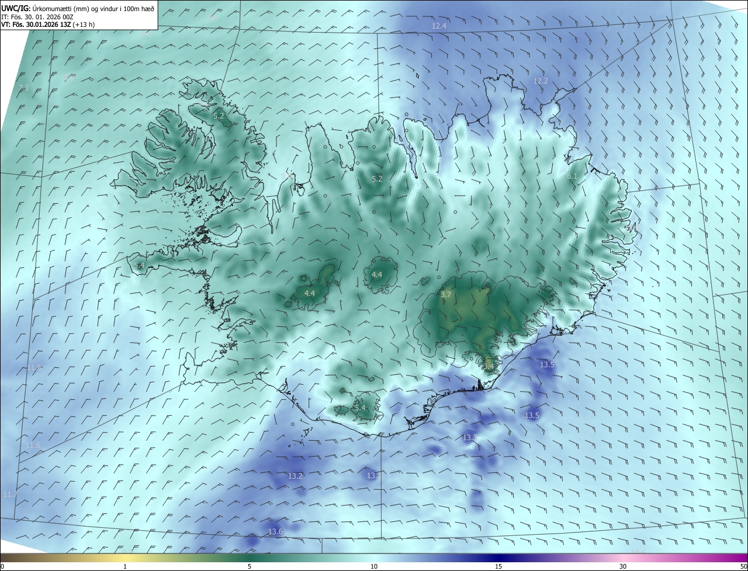Click the dark navy section of the color scale
Screen dimensions: 748x571
tap(498, 558)
